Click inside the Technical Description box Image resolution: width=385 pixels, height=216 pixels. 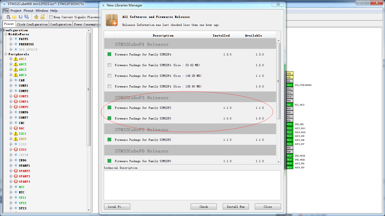click(x=192, y=185)
